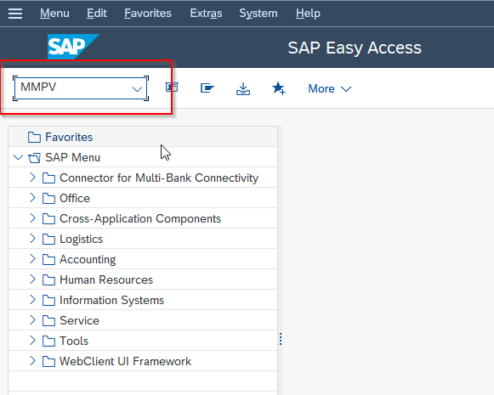Select Human Resources tree entry
The height and width of the screenshot is (395, 494).
click(106, 279)
